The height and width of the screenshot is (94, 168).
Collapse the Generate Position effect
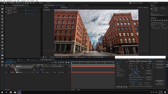[5, 9]
